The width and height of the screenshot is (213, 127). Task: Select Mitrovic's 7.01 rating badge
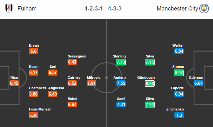pyautogui.click(x=92, y=83)
